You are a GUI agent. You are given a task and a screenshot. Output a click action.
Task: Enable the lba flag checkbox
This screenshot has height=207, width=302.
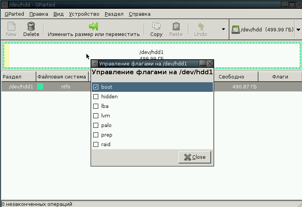96,106
